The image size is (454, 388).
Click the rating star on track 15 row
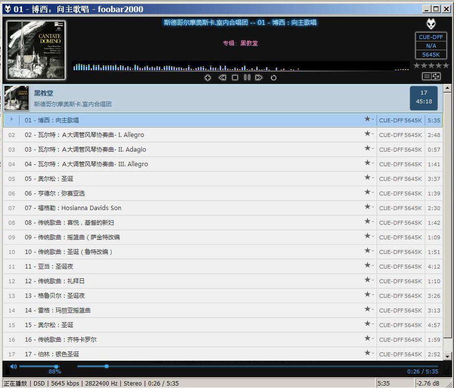[x=367, y=323]
